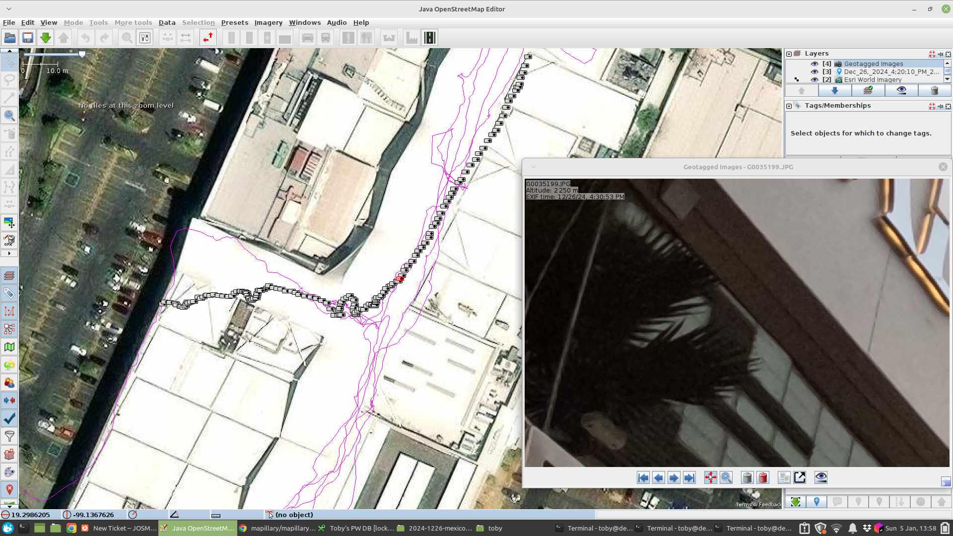Click the Filter funnel icon in sidebar

tap(9, 436)
